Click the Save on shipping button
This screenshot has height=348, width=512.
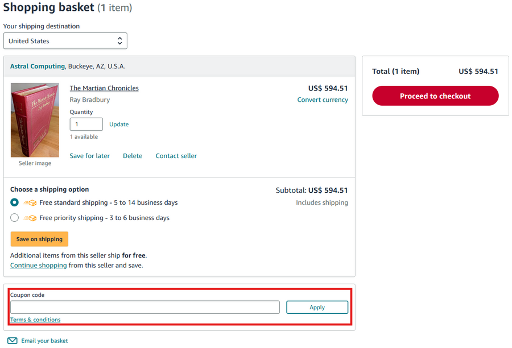click(39, 239)
